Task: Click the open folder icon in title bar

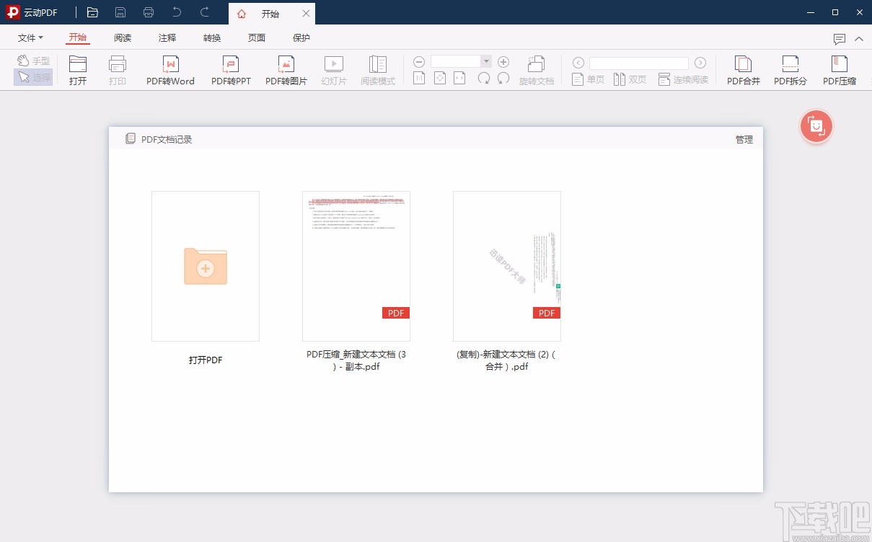Action: (x=92, y=13)
